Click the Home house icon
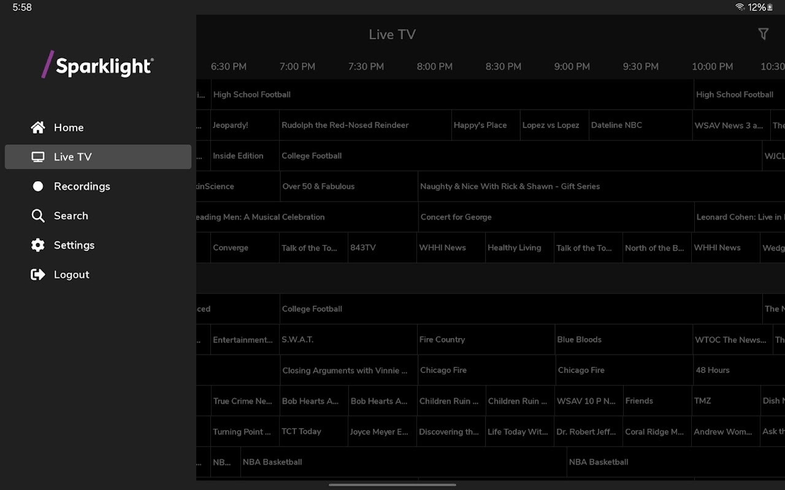Viewport: 785px width, 490px height. pos(38,127)
